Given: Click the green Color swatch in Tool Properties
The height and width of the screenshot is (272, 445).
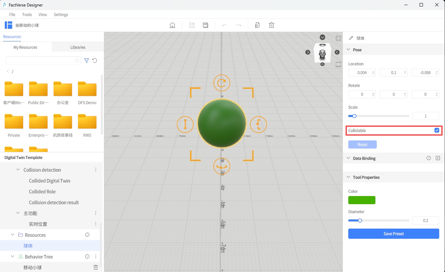Looking at the screenshot, I should 361,200.
